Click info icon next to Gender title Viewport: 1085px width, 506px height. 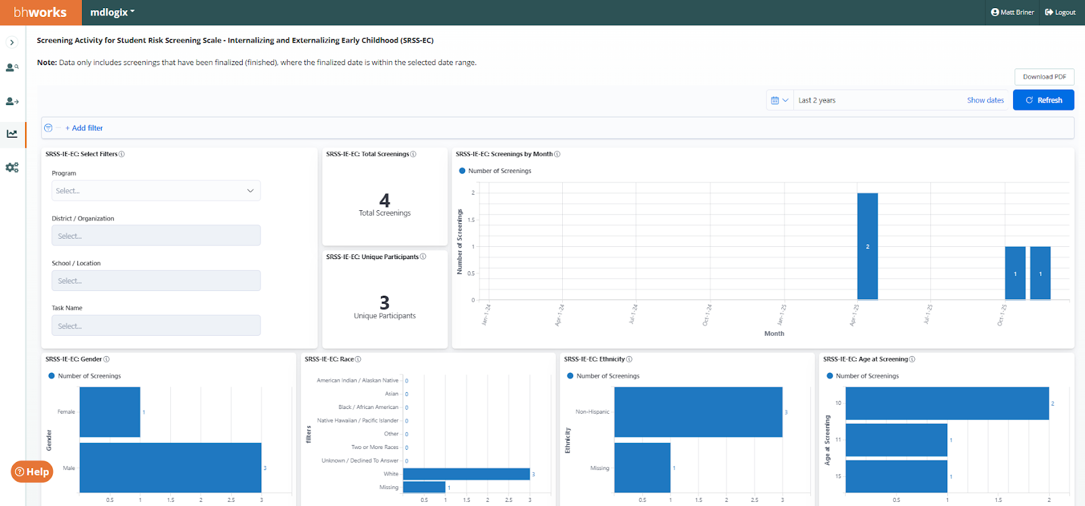106,359
